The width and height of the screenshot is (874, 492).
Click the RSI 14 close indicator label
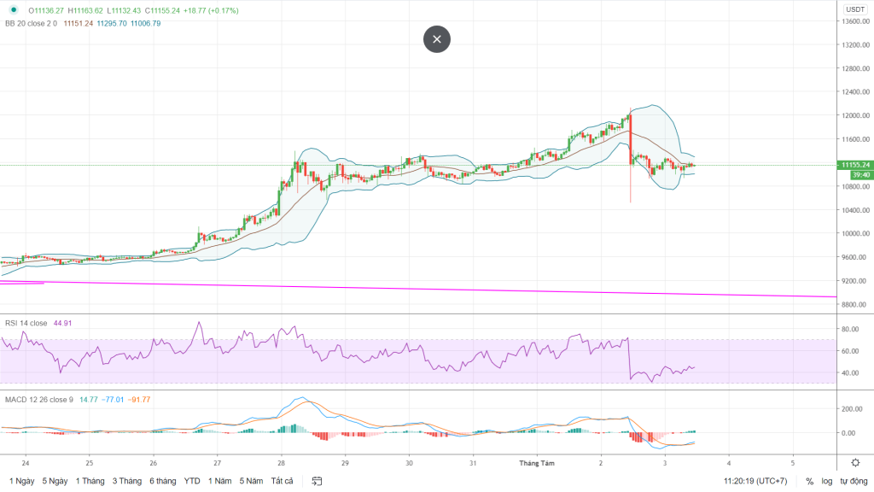26,324
